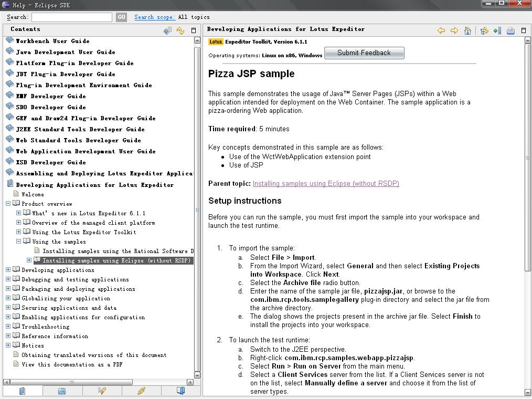This screenshot has height=399, width=532.
Task: Switch to the Index tab at bottom
Action: click(62, 391)
